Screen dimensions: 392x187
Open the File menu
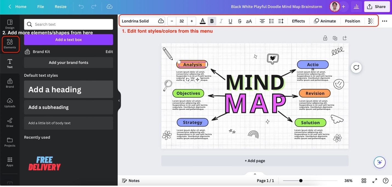point(41,7)
